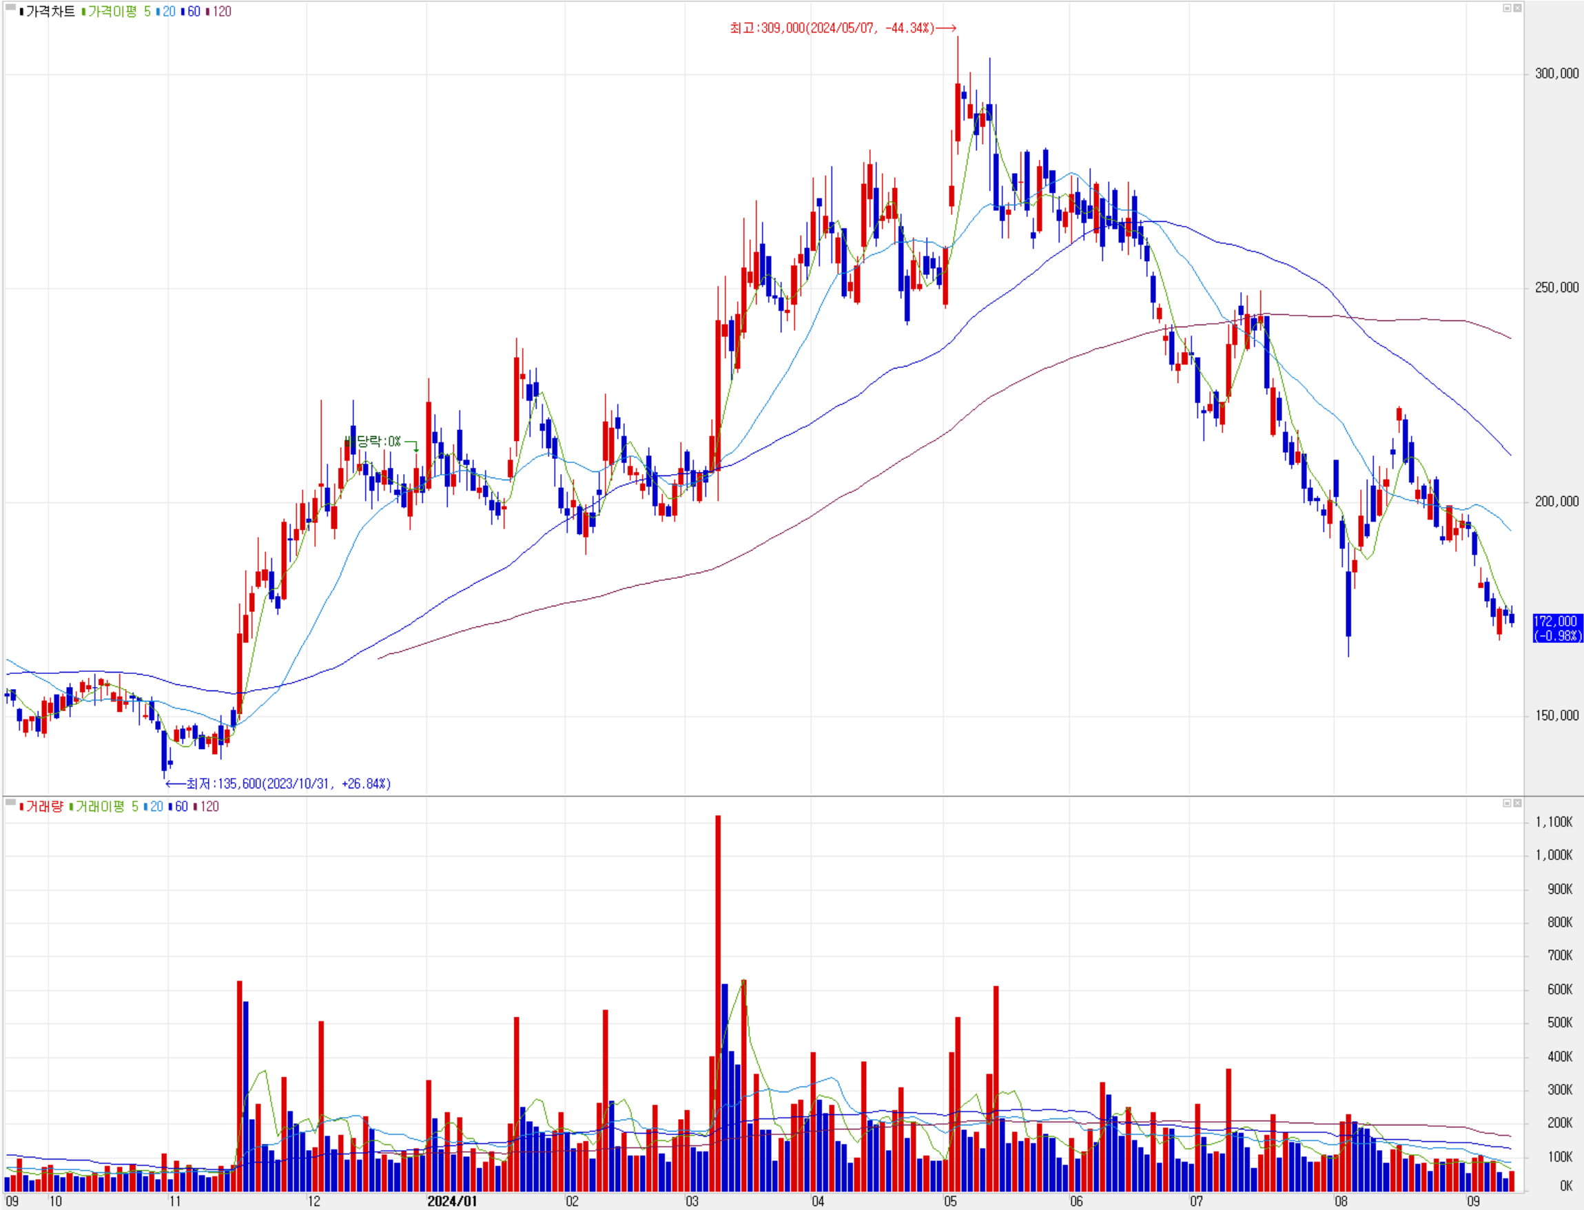Image resolution: width=1584 pixels, height=1210 pixels.
Task: Close the volume chart pane
Action: [1517, 803]
